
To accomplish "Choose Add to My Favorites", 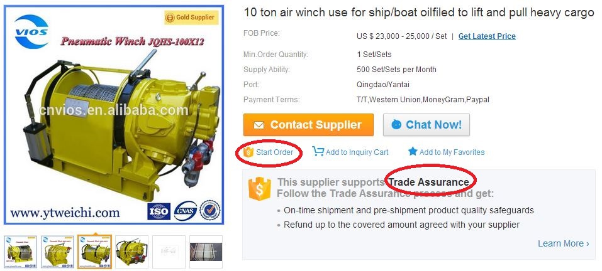I will coord(452,152).
